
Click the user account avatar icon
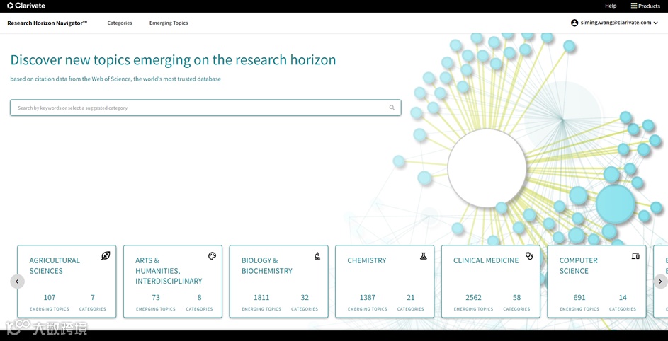(x=574, y=23)
